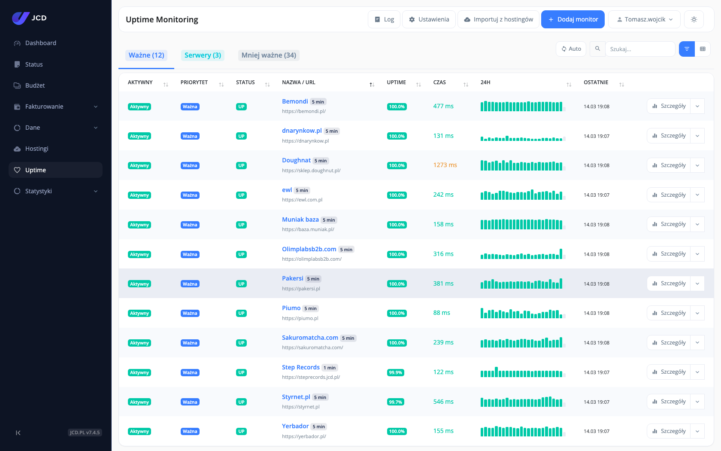Expand row actions dropdown for Doughnat
721x451 pixels.
[697, 165]
